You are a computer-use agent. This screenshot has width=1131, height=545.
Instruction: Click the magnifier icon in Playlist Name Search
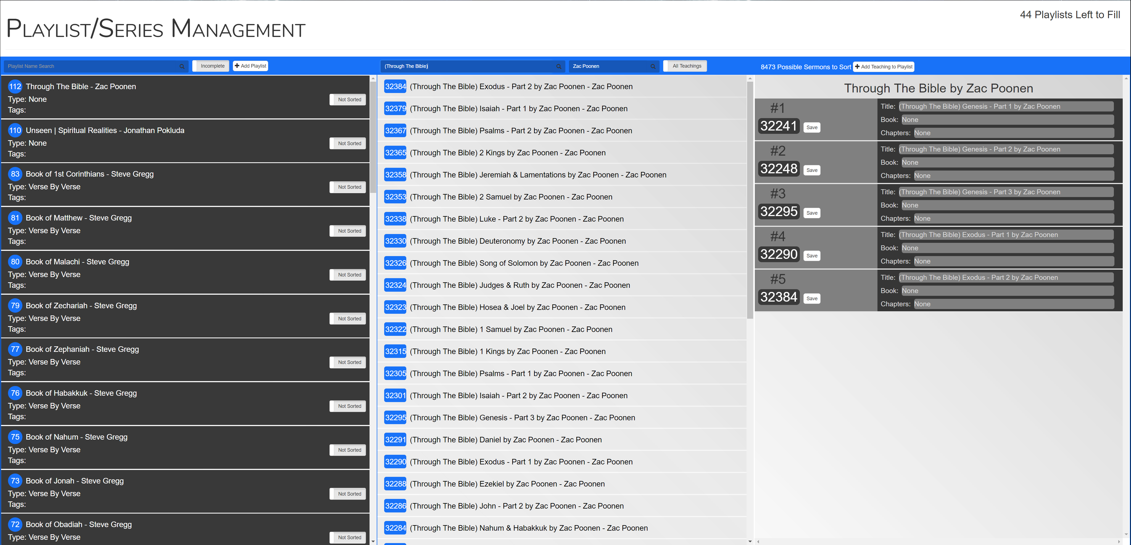coord(182,66)
